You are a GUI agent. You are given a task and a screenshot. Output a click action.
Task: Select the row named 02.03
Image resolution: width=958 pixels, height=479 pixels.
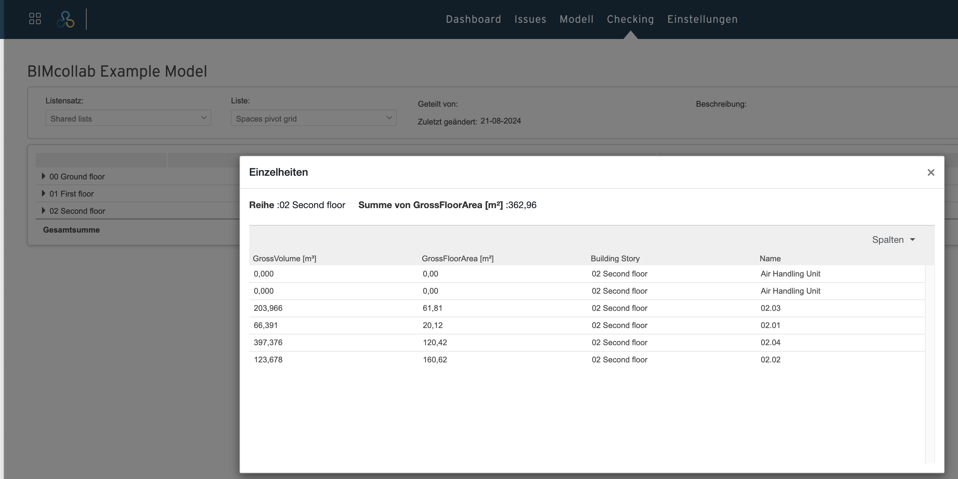(x=587, y=308)
